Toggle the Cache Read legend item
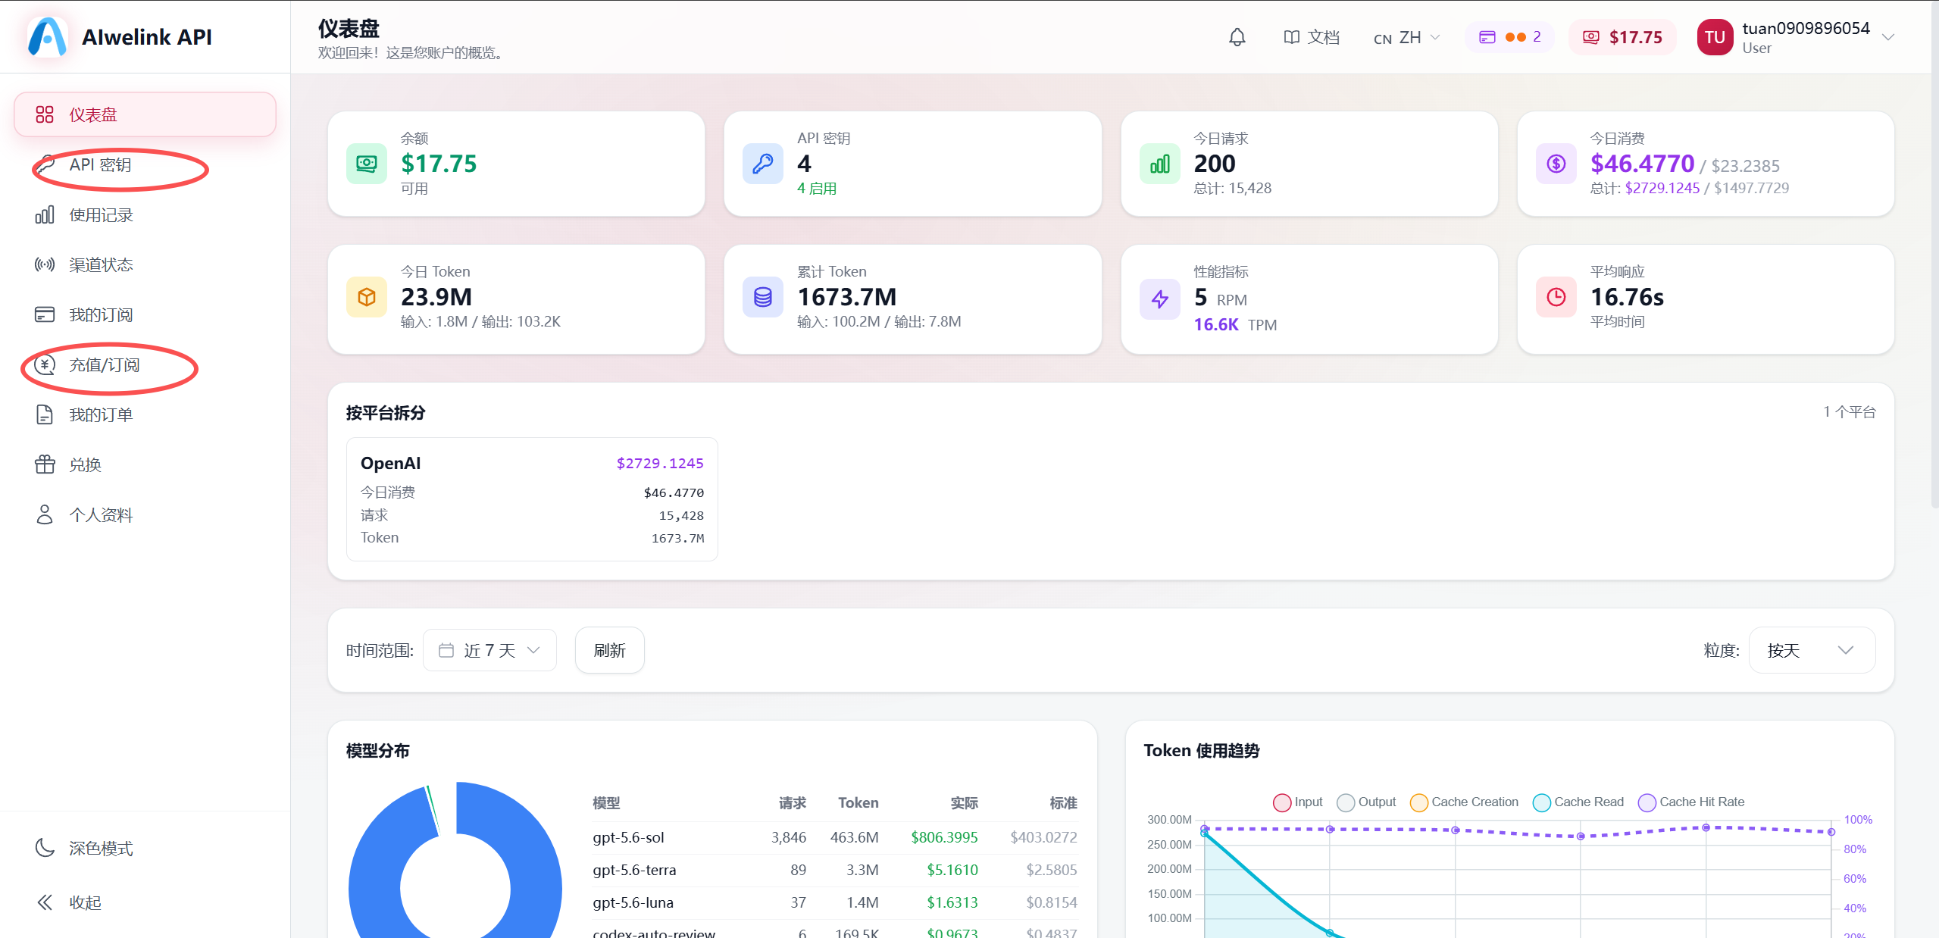 coord(1578,802)
